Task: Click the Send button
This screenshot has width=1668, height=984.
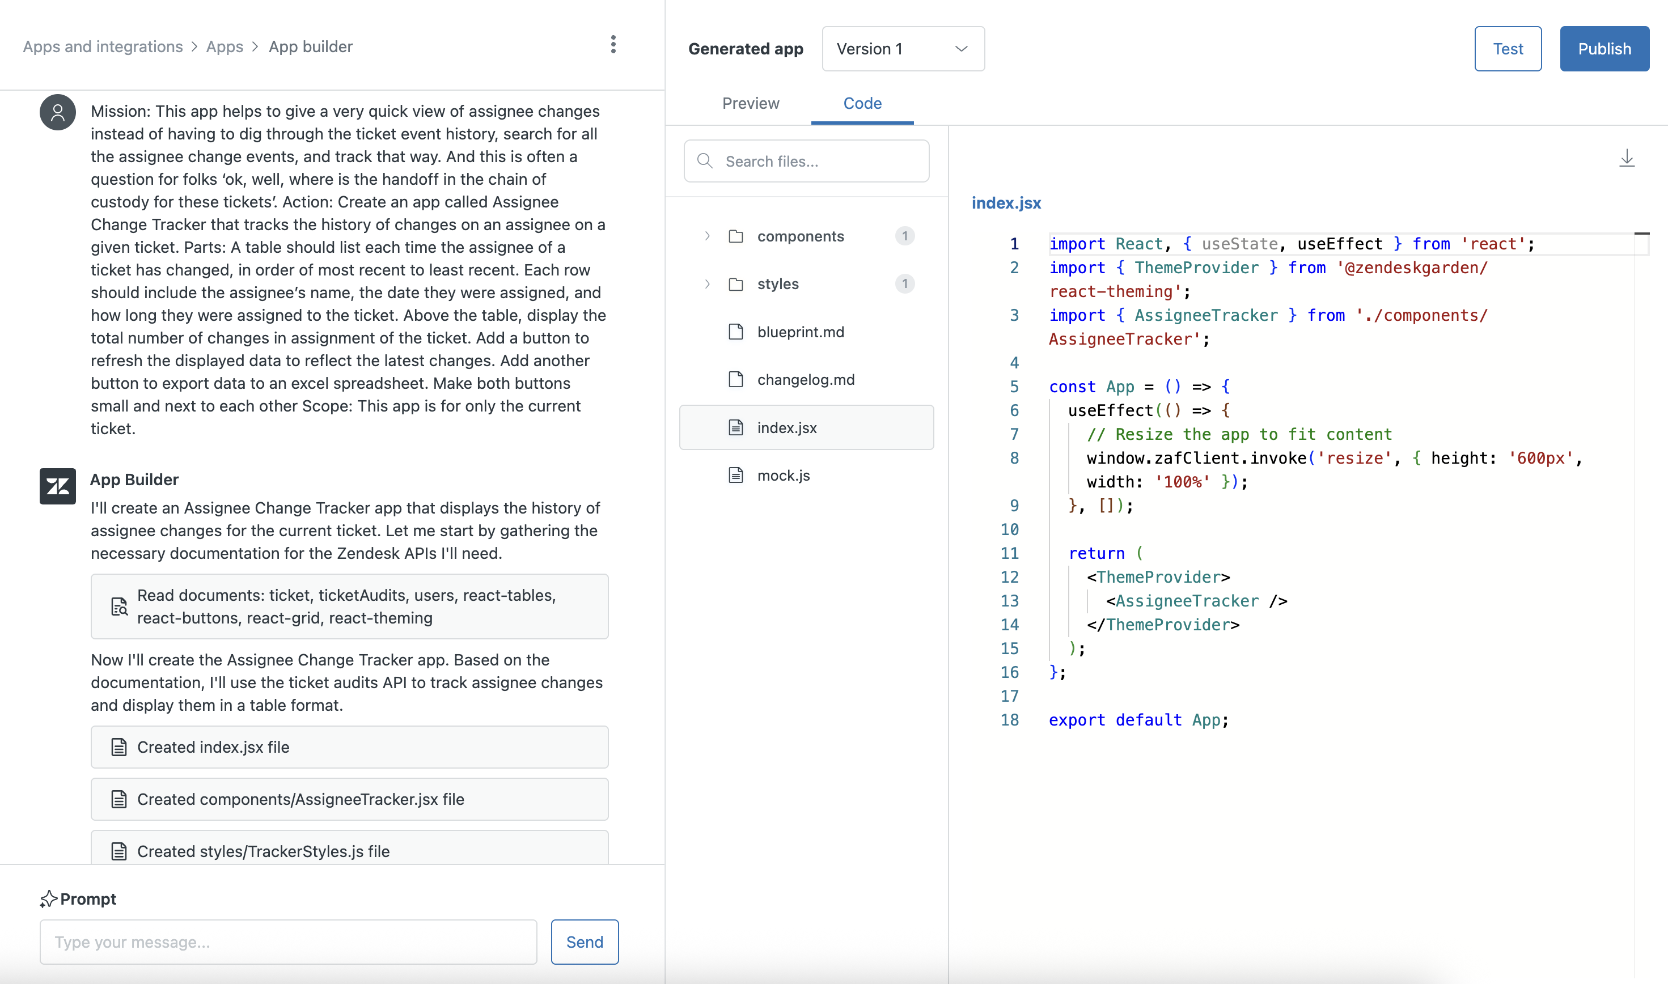Action: 585,941
